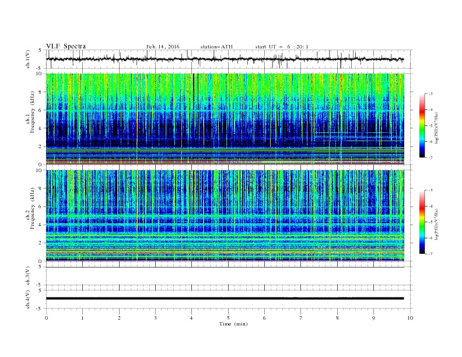Viewport: 462px width, 357px height.
Task: Click tick label "4" on the Time axis
Action: (191, 318)
